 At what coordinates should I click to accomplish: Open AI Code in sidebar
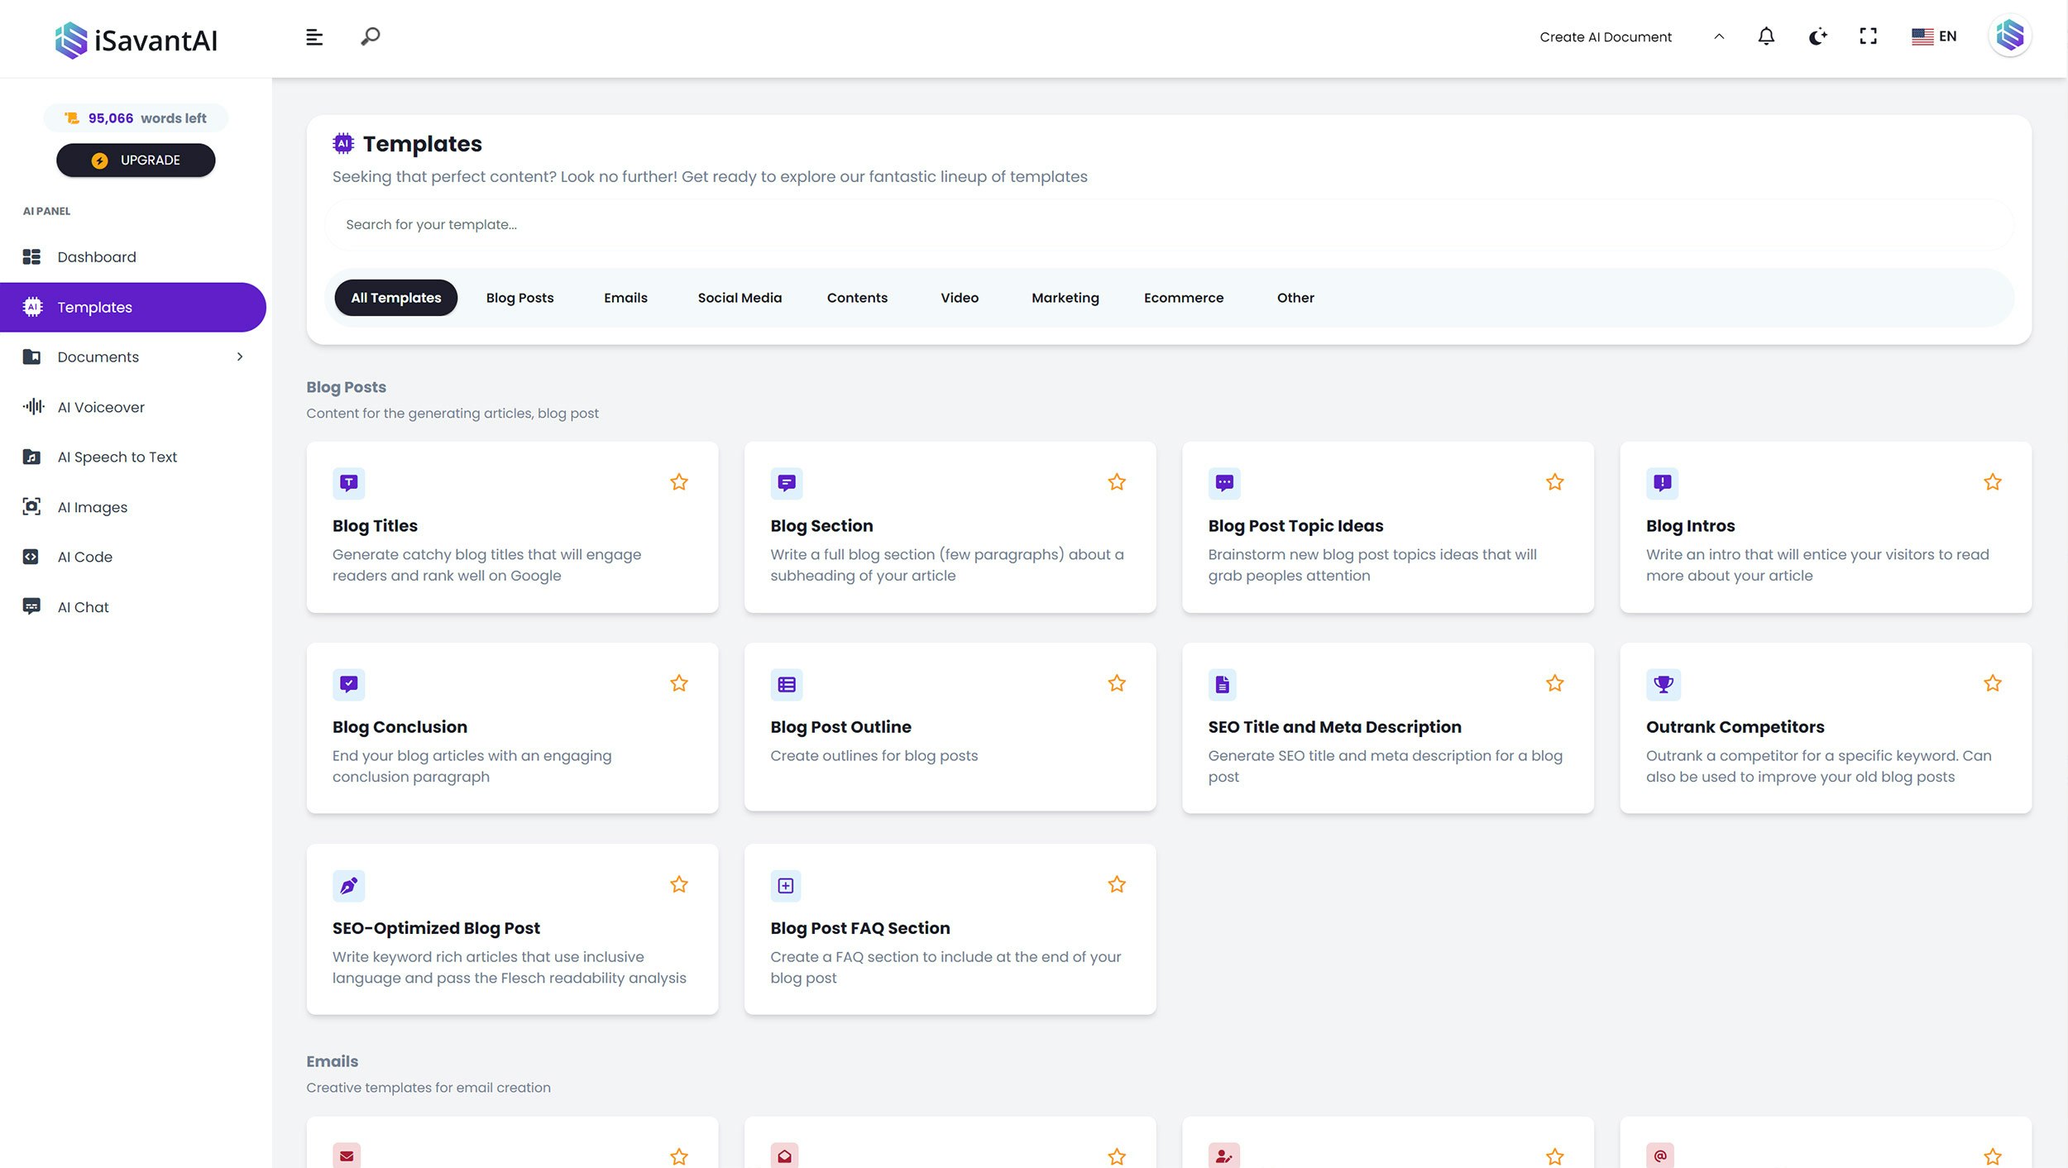pos(85,558)
